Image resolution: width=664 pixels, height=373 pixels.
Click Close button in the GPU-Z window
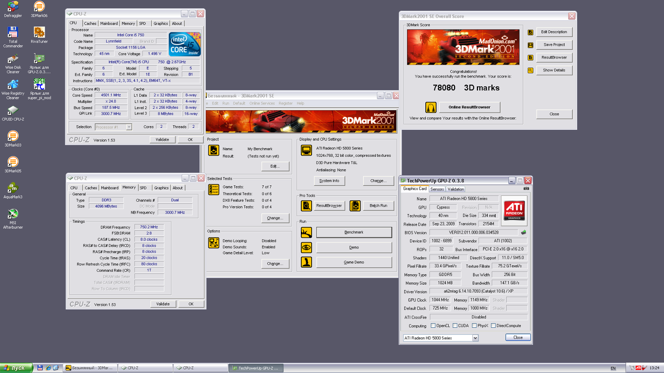tap(518, 337)
